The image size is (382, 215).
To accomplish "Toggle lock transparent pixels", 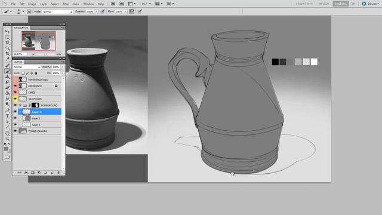I will click(x=23, y=73).
